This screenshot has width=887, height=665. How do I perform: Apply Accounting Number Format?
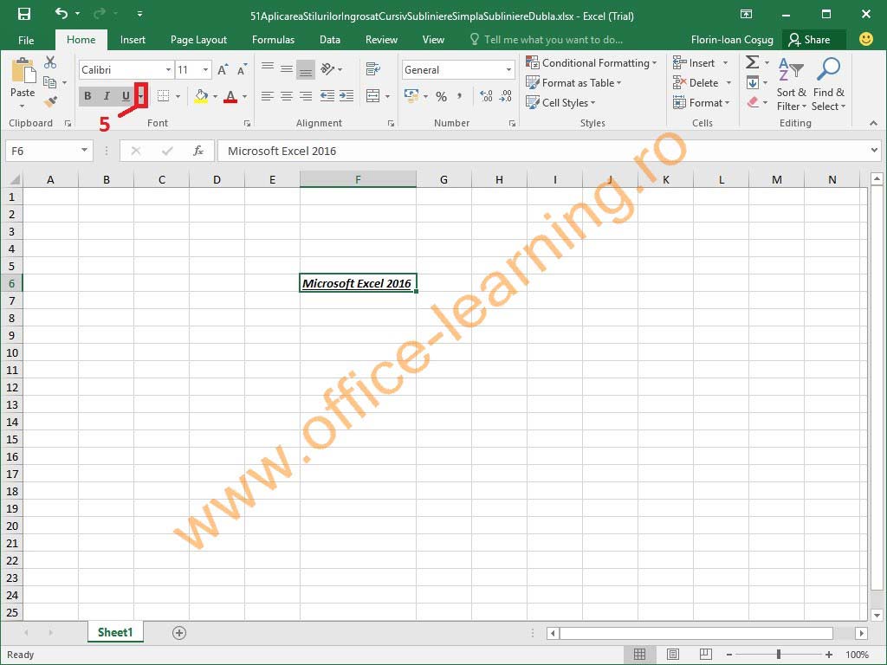tap(411, 96)
